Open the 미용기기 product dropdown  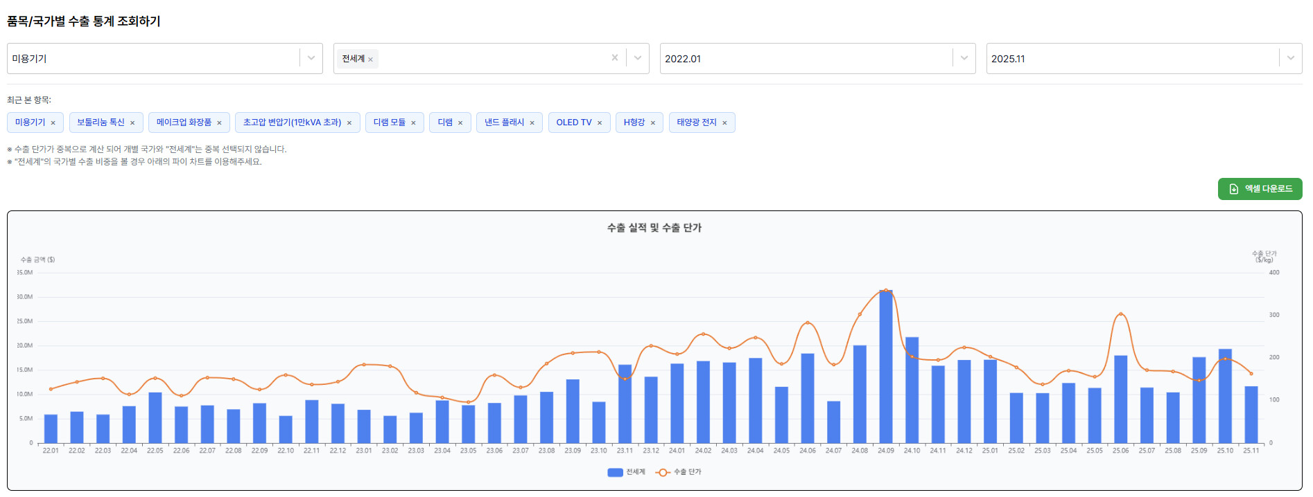coord(311,58)
